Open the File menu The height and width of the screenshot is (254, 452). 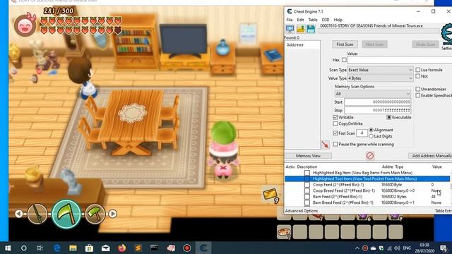tap(289, 20)
